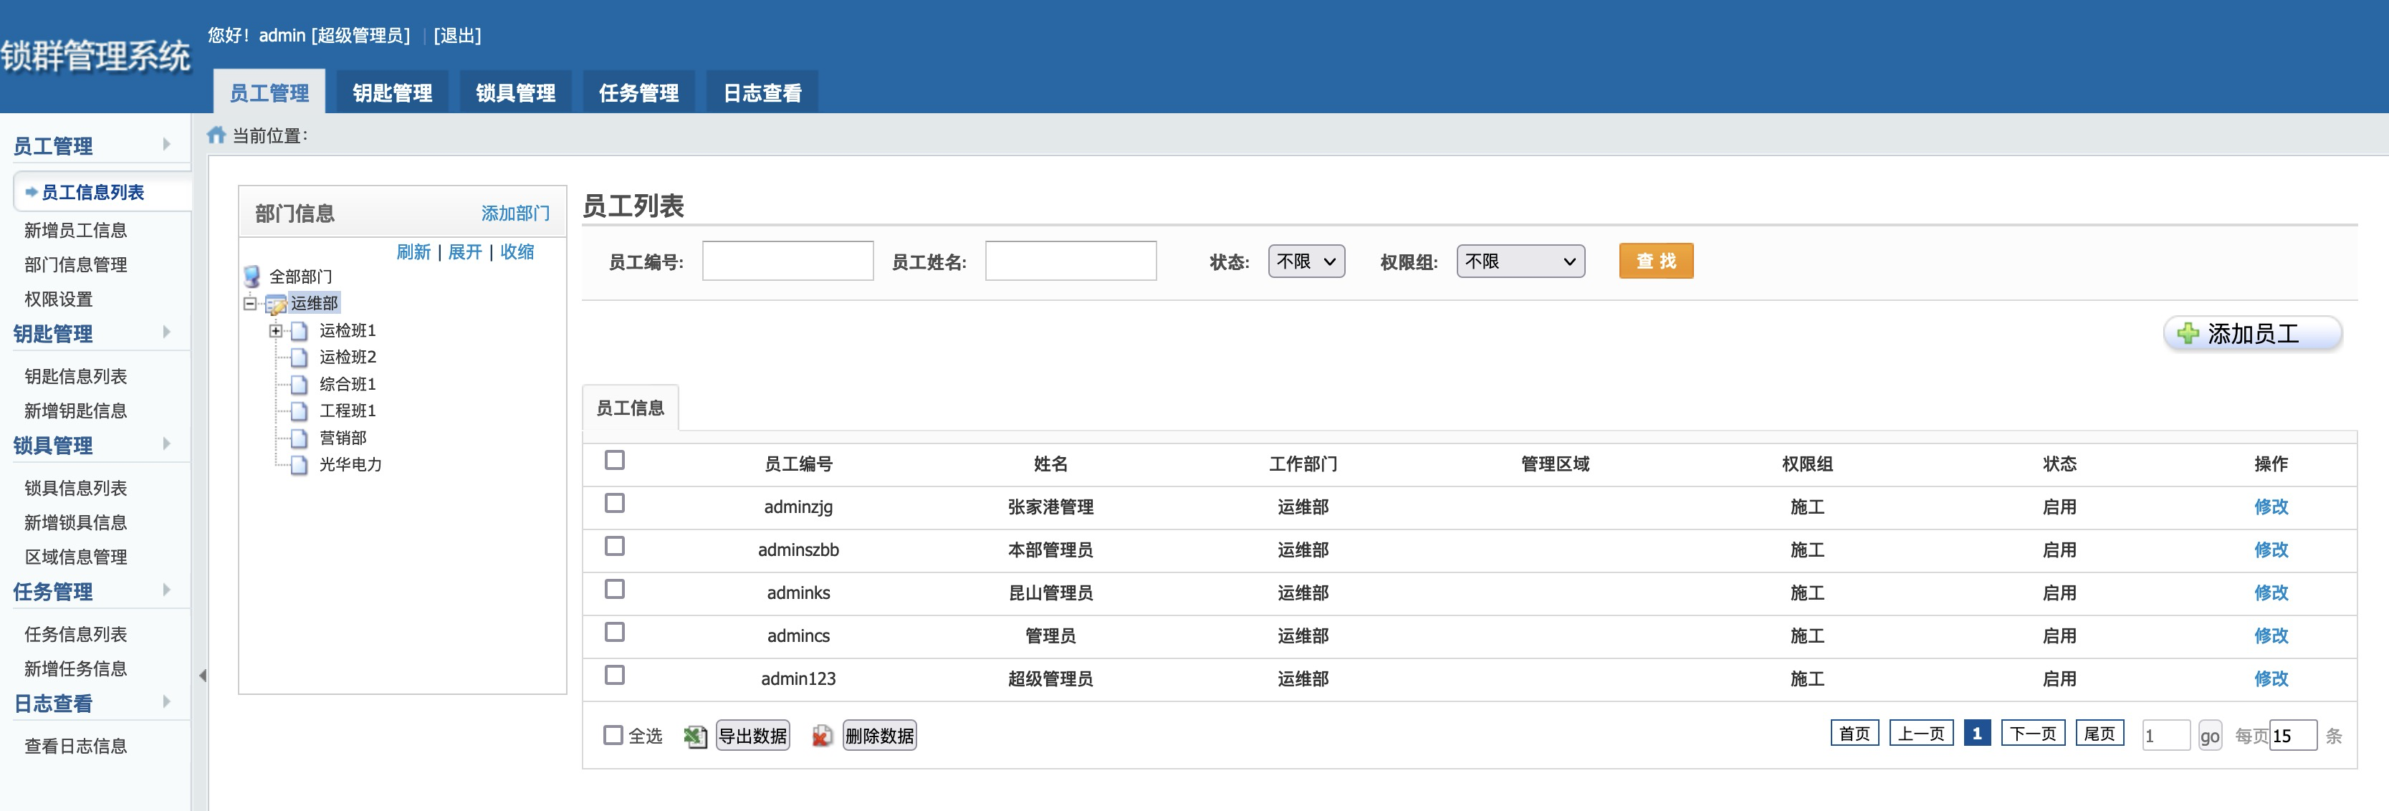The width and height of the screenshot is (2389, 811).
Task: Expand the 运检班1 tree node
Action: (x=275, y=331)
